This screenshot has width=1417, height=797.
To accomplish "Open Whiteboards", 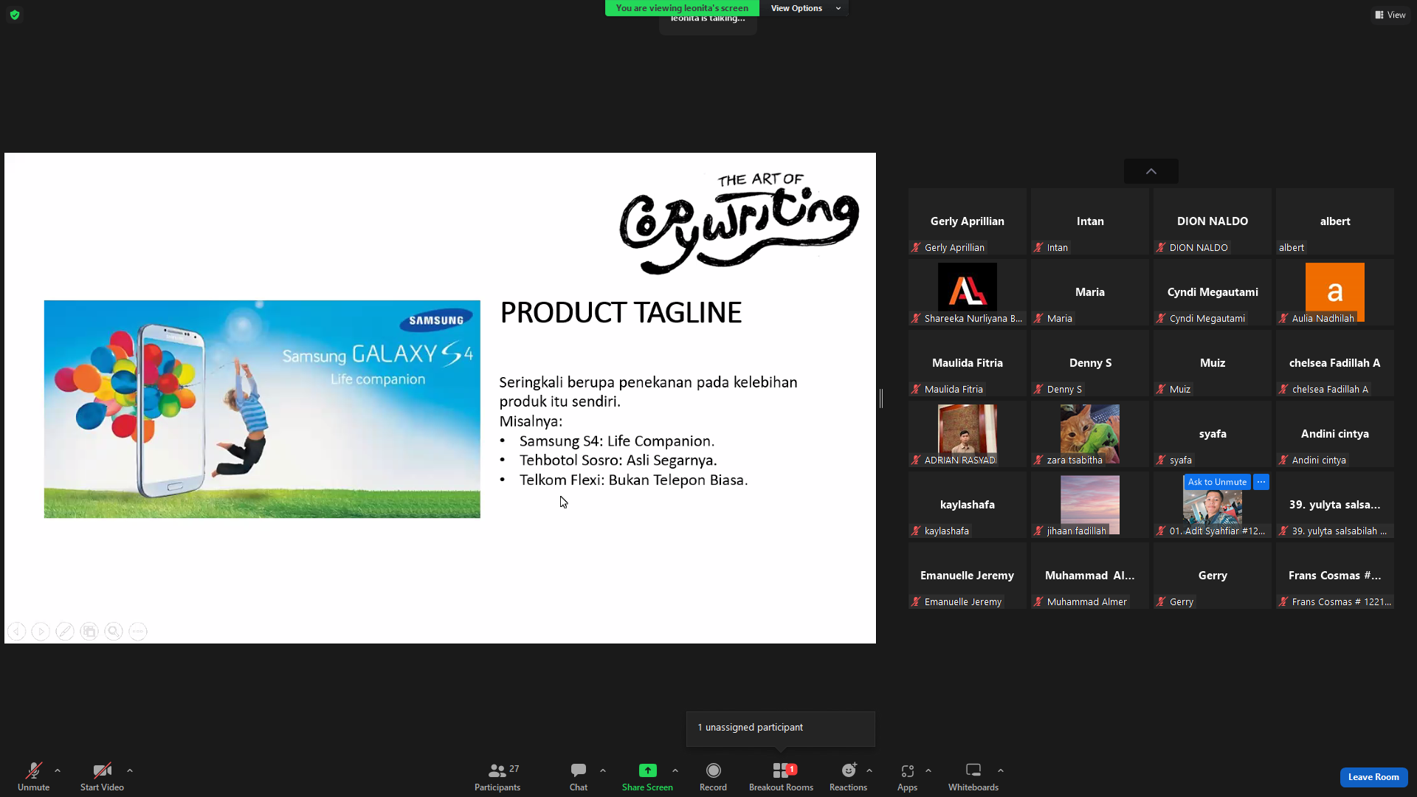I will click(x=973, y=777).
